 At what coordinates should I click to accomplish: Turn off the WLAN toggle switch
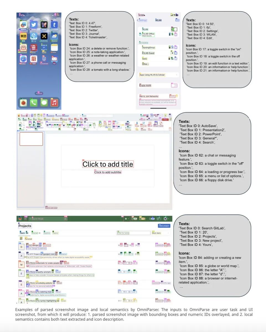pyautogui.click(x=174, y=29)
